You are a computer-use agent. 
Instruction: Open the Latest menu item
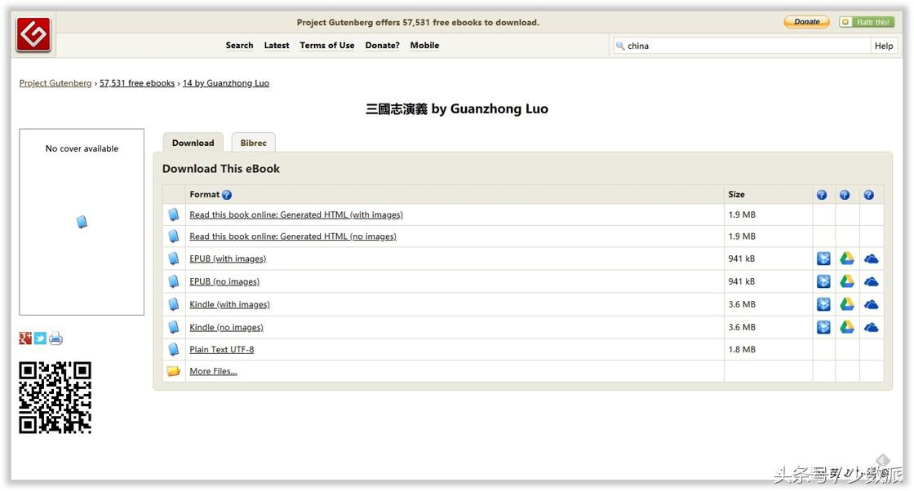(277, 46)
